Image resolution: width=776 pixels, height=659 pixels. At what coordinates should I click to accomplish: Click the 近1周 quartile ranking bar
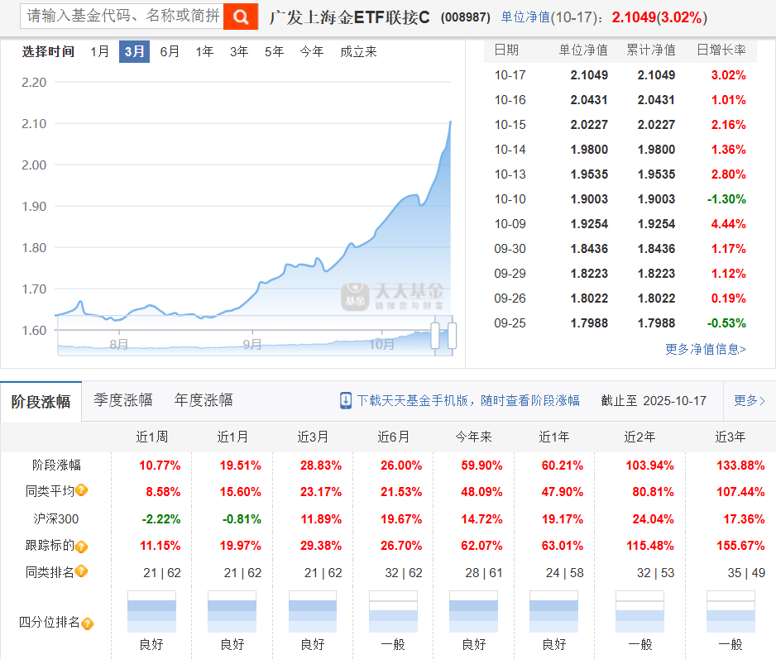pos(151,612)
